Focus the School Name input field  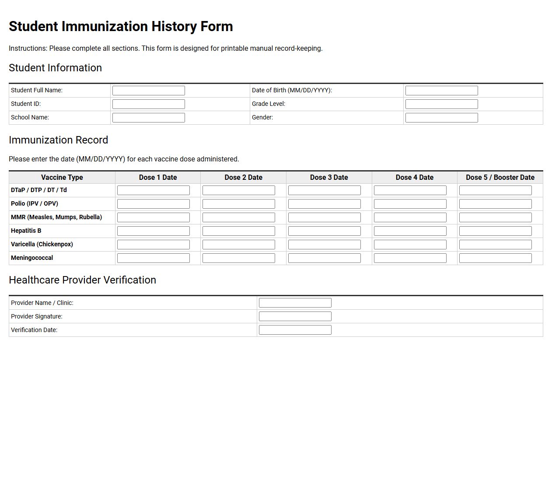[149, 118]
